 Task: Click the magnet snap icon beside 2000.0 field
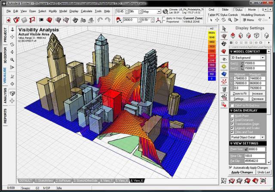pyautogui.click(x=119, y=20)
